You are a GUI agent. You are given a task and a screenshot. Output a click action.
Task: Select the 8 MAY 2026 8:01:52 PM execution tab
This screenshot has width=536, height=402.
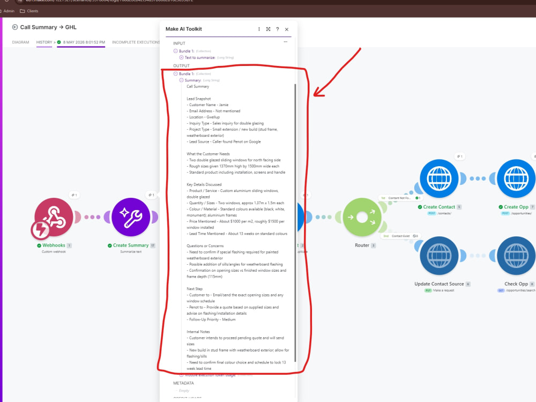(x=81, y=42)
